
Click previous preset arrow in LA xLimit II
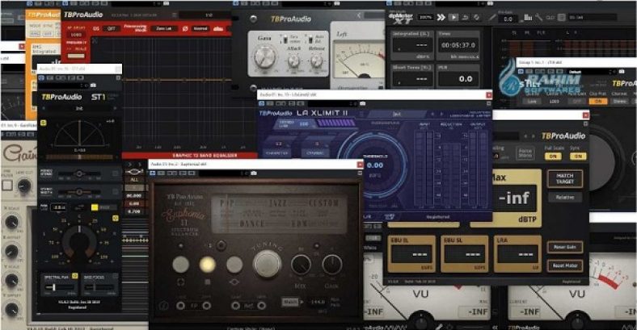click(x=432, y=115)
